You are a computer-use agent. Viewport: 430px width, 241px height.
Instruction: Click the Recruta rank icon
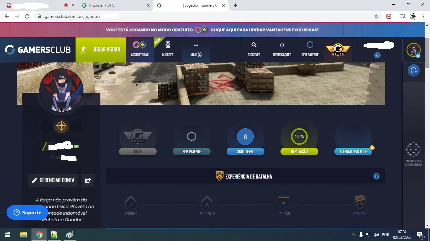tap(131, 202)
